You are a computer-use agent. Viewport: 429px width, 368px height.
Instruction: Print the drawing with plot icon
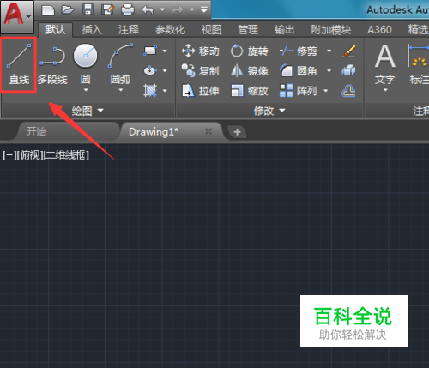128,10
